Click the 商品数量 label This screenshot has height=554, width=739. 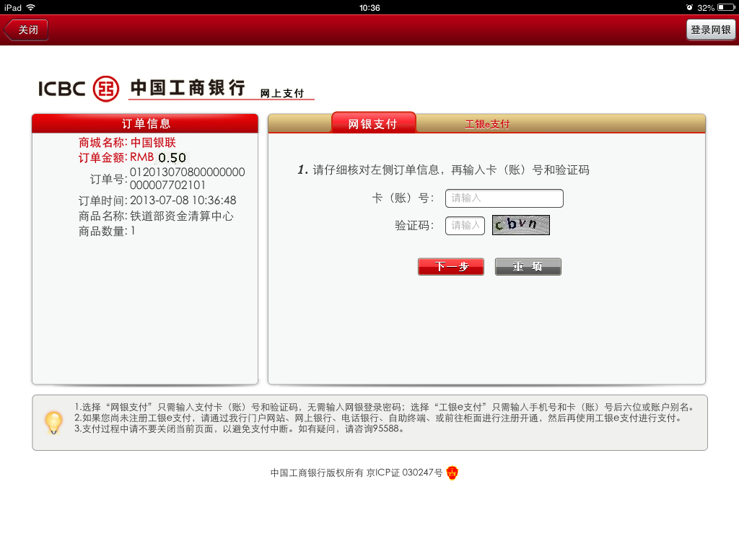click(102, 232)
